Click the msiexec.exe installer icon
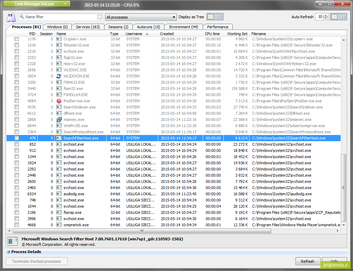 (59, 119)
